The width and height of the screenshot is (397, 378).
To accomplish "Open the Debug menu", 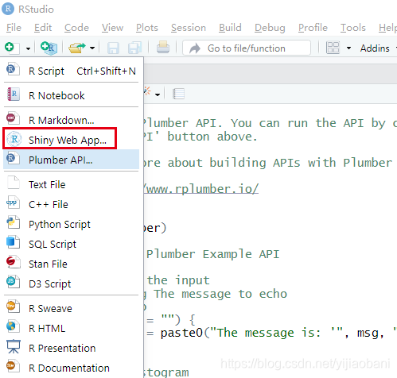I will [270, 28].
